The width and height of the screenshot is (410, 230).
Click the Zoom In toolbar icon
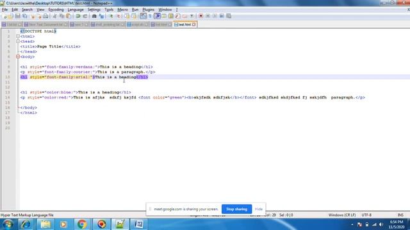[111, 16]
